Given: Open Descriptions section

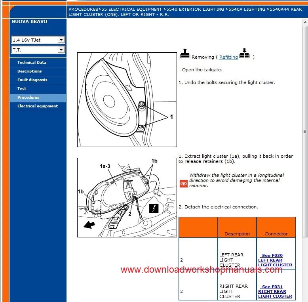Looking at the screenshot, I should (x=29, y=71).
